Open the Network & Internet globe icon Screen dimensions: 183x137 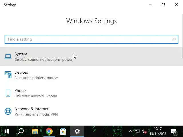click(x=8, y=111)
